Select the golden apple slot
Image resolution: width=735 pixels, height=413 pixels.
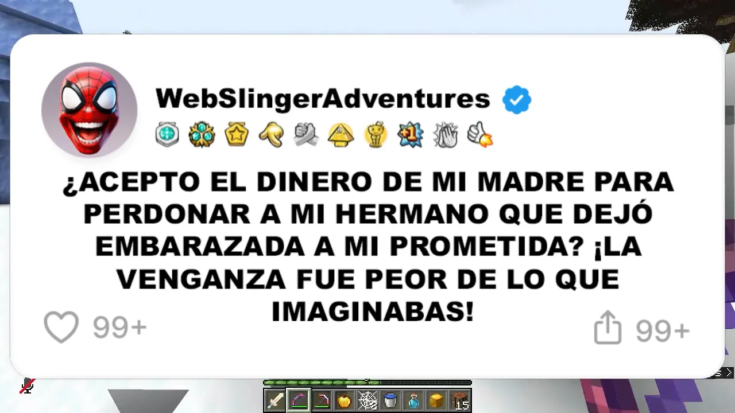click(345, 400)
